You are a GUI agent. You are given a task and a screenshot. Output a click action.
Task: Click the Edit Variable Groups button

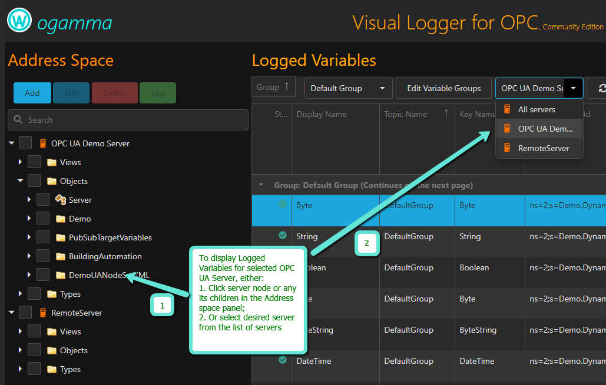tap(443, 88)
